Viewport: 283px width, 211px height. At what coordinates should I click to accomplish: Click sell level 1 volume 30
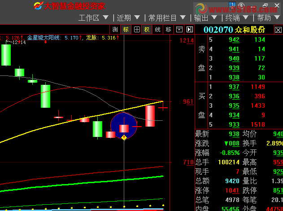click(x=261, y=77)
